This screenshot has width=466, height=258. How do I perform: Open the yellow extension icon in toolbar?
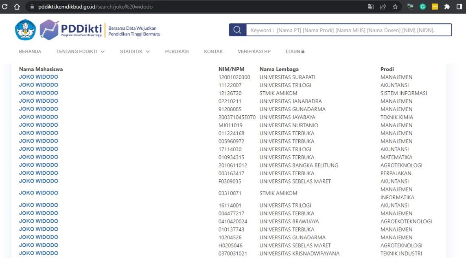435,7
